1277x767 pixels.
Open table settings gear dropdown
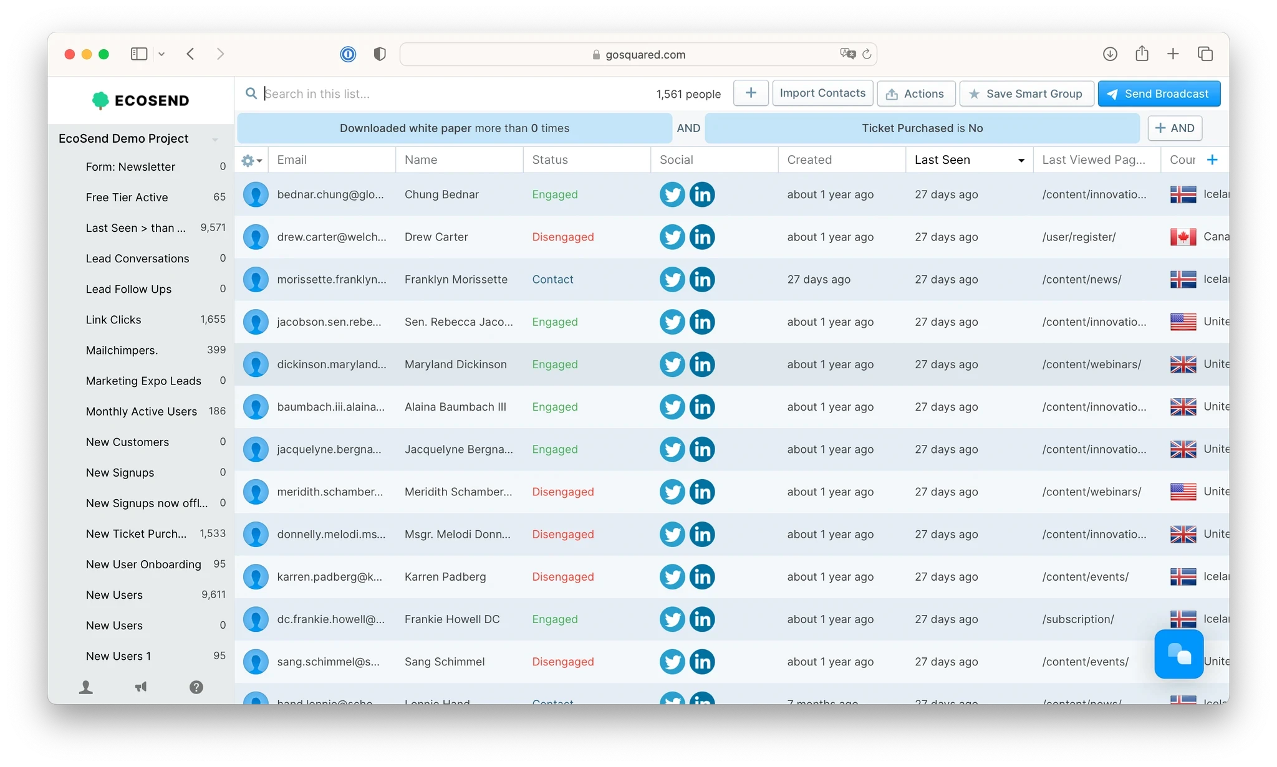coord(251,160)
